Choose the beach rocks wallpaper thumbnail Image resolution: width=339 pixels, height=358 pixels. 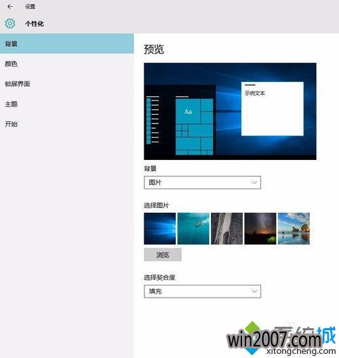tap(294, 228)
